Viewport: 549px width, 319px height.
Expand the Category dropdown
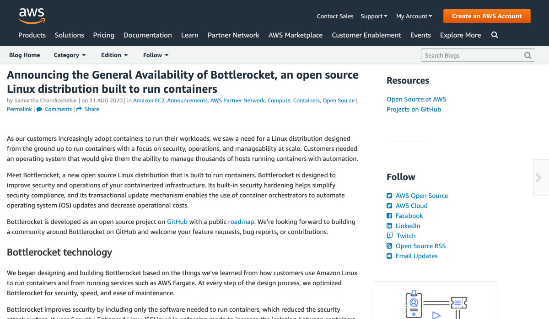70,55
